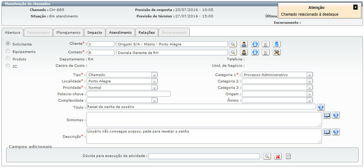The height and width of the screenshot is (168, 364).
Task: Click the document icon beside Descrição
Action: point(327,132)
